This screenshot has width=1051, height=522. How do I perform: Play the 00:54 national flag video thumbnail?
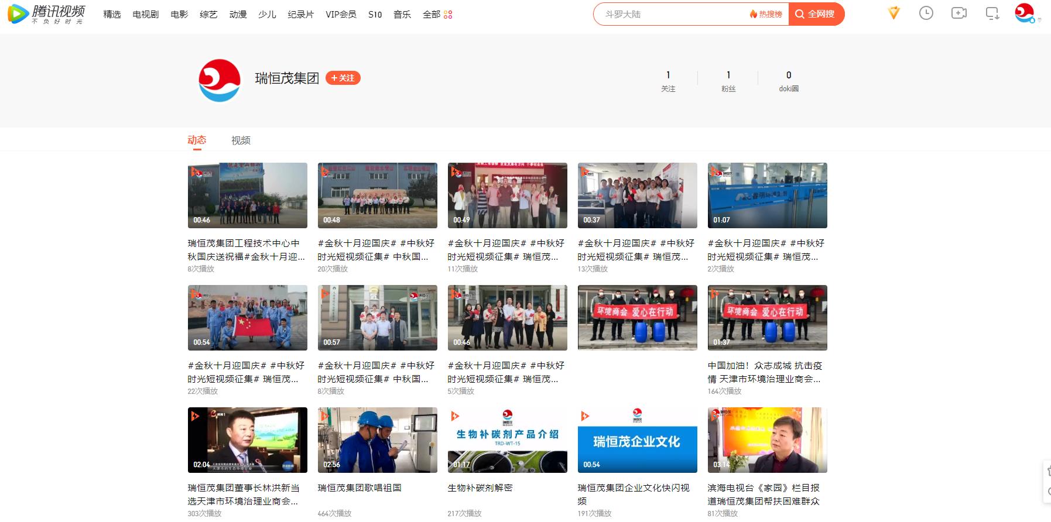click(x=247, y=318)
